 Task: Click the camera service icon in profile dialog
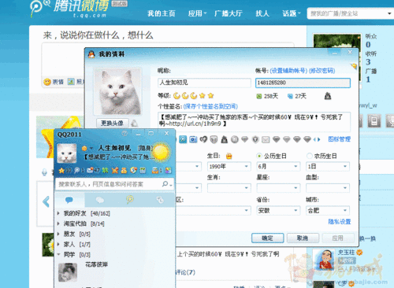tap(193, 139)
